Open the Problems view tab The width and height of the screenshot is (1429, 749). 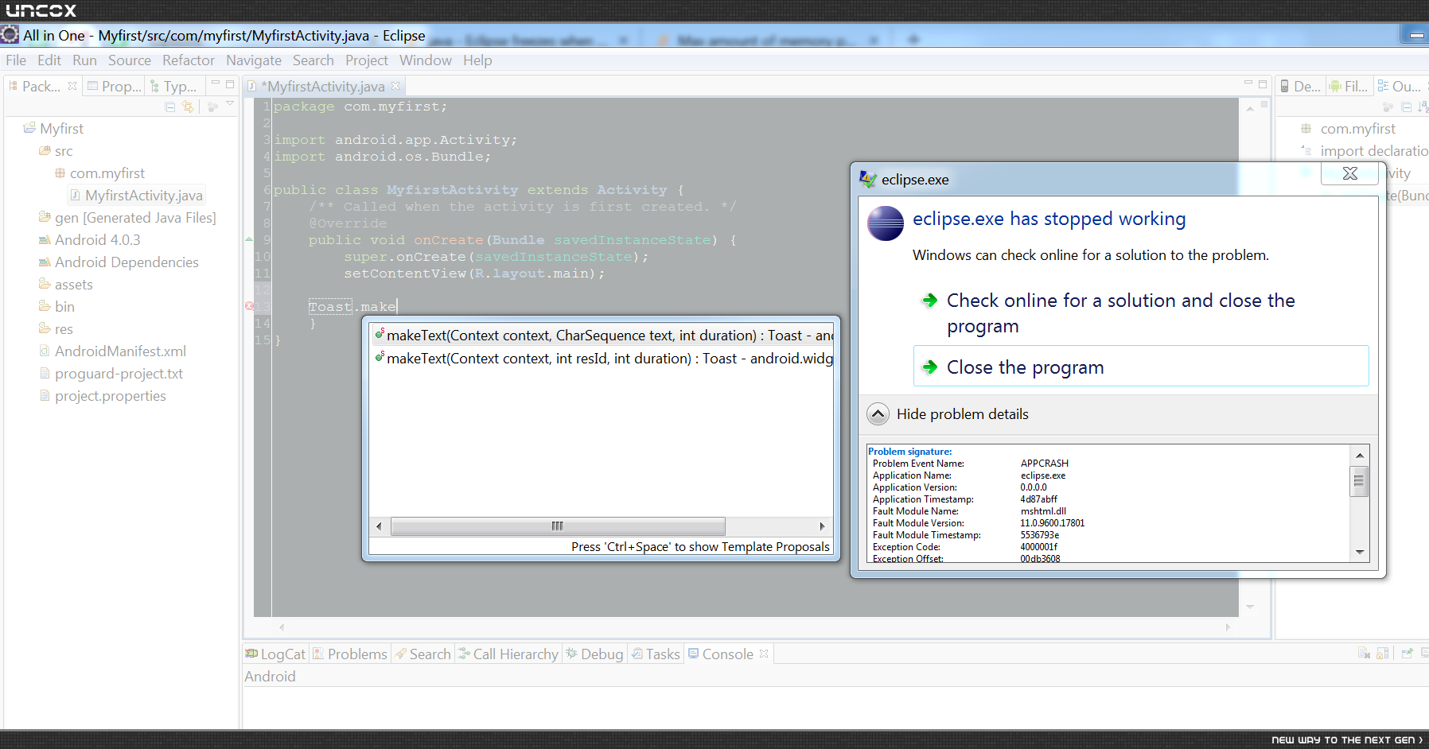click(350, 654)
